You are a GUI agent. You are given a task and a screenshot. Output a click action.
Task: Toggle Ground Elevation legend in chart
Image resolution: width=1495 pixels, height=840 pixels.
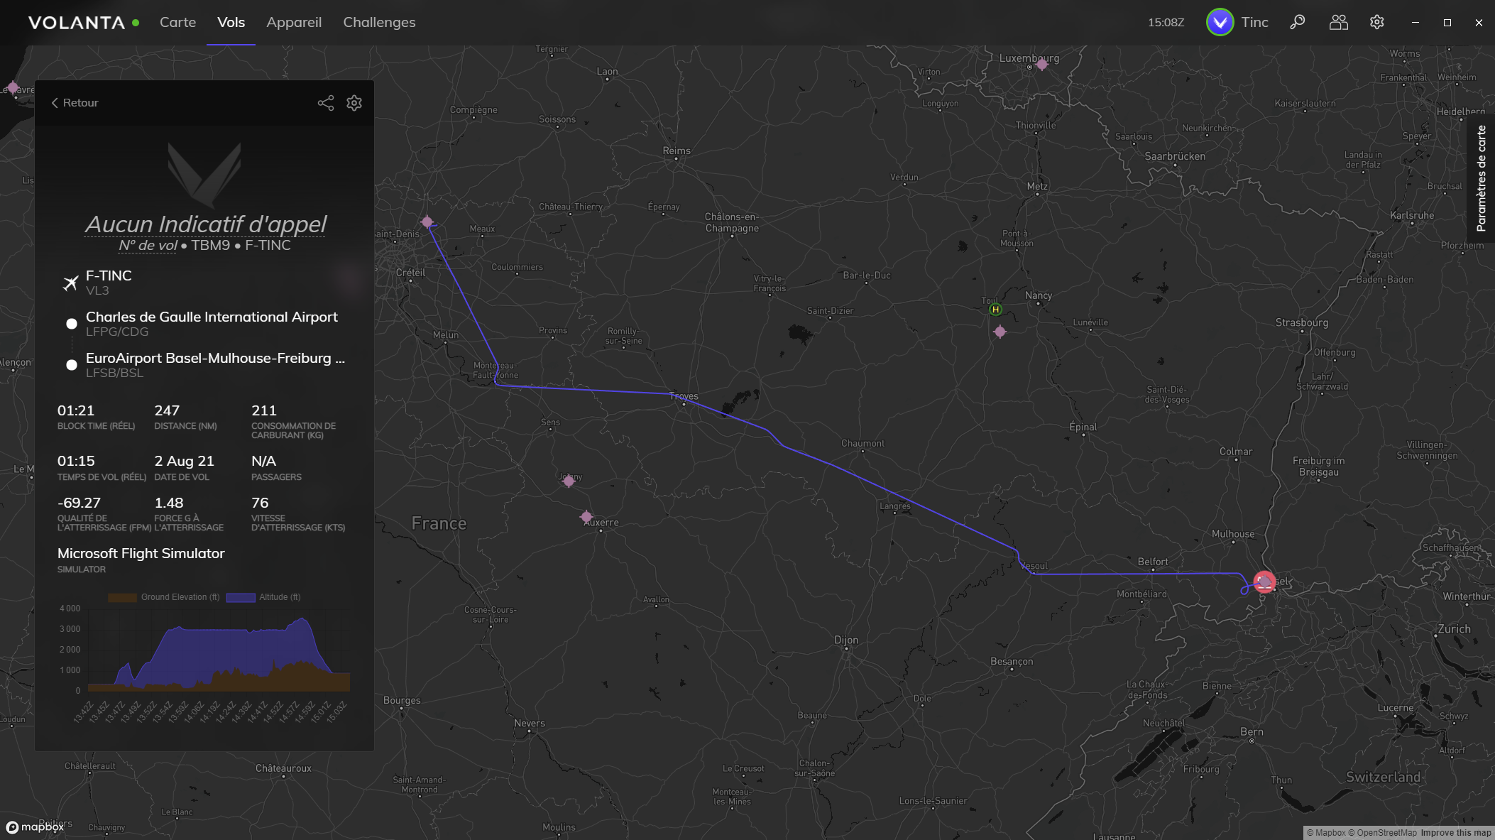click(164, 597)
